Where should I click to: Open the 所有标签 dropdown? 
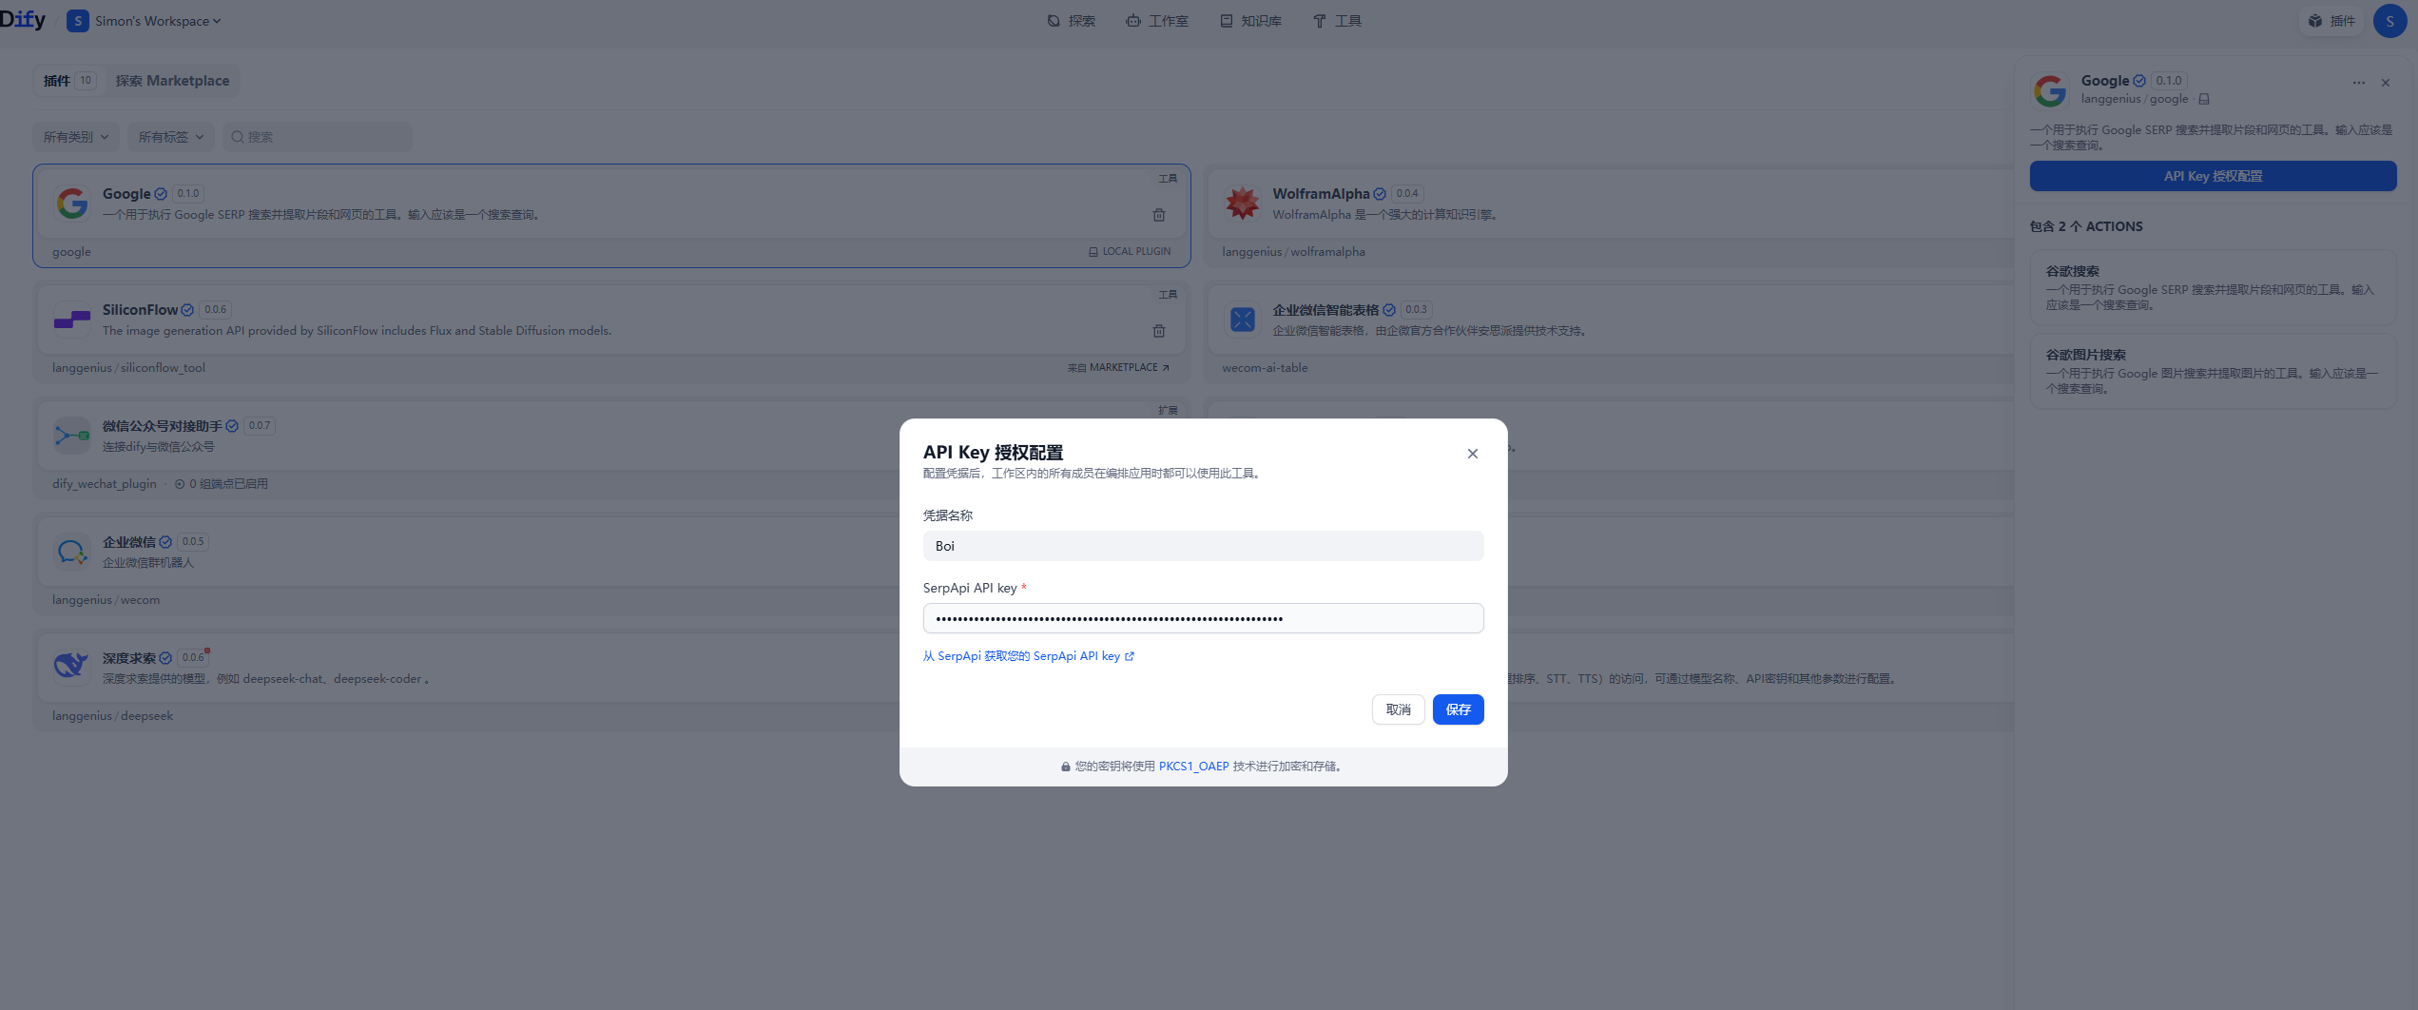coord(169,136)
